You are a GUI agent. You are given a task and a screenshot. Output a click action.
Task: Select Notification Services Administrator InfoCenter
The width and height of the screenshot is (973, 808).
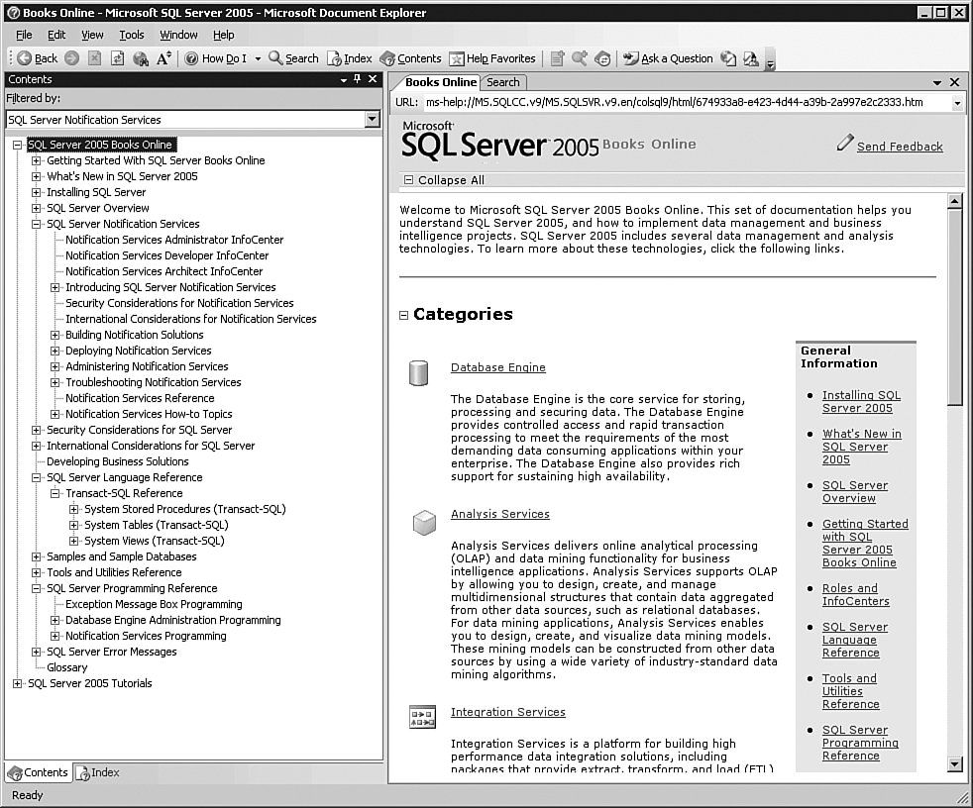tap(174, 240)
